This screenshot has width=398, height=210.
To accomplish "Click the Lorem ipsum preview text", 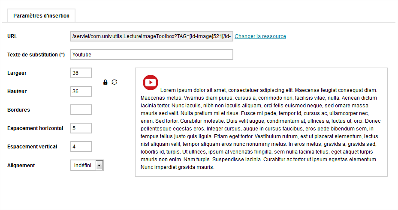I will click(261, 129).
